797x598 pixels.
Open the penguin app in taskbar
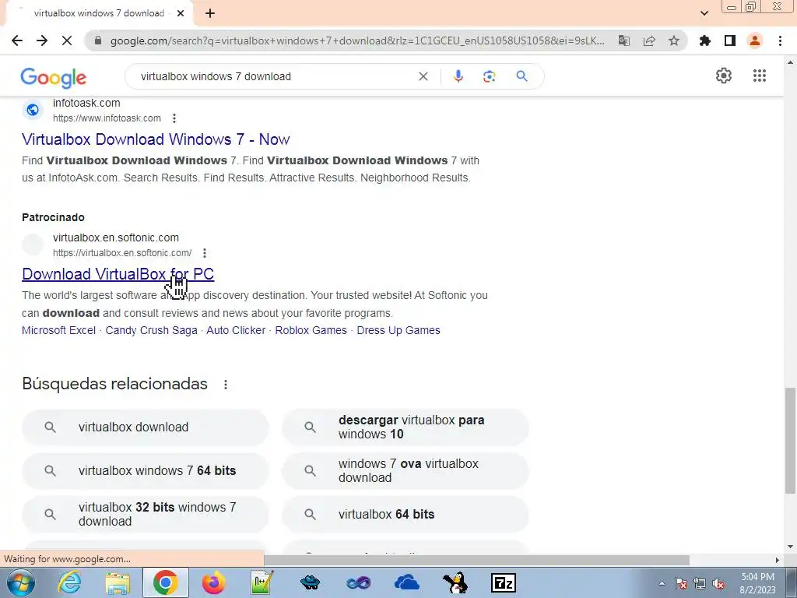pos(455,582)
